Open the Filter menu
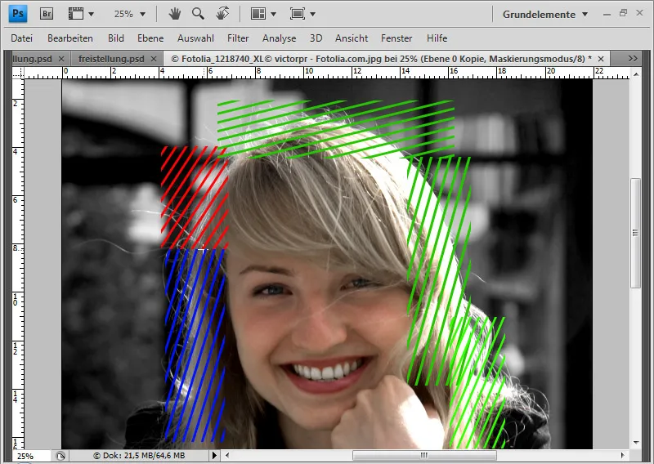 [x=238, y=38]
